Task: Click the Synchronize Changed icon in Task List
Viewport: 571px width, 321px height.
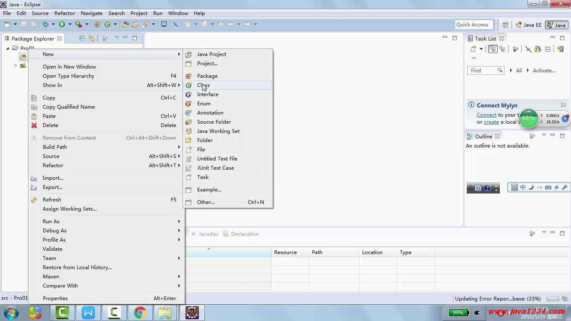Action: pos(560,49)
